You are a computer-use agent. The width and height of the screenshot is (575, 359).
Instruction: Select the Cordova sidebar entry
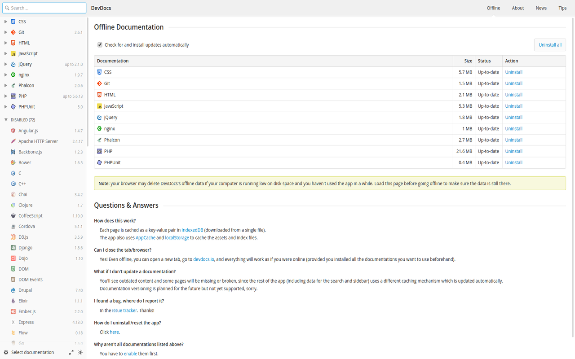(43, 227)
